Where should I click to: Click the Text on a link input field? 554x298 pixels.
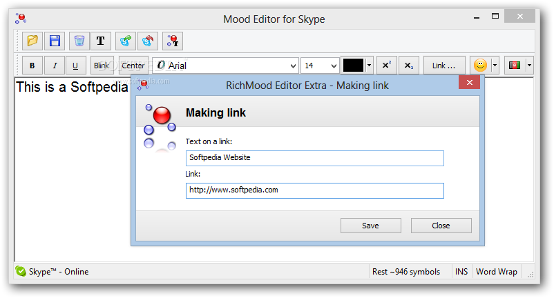315,158
